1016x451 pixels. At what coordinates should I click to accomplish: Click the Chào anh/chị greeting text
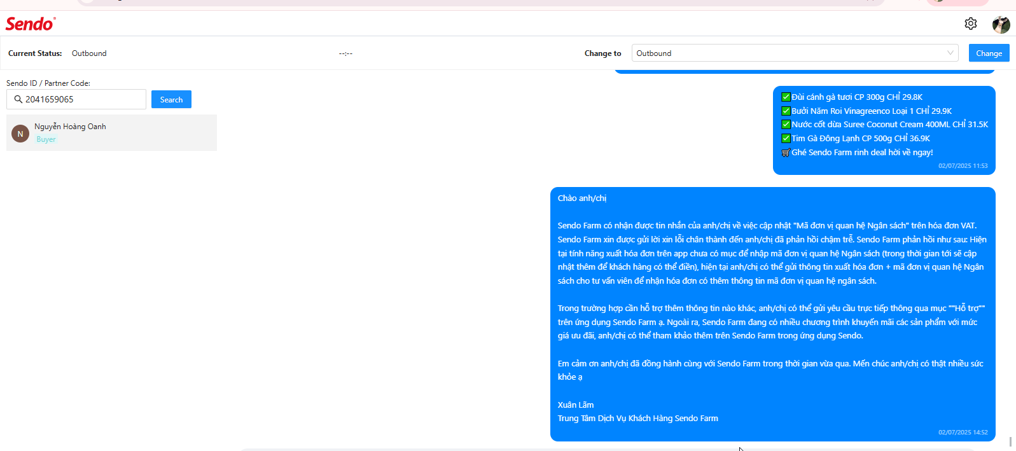pyautogui.click(x=582, y=198)
